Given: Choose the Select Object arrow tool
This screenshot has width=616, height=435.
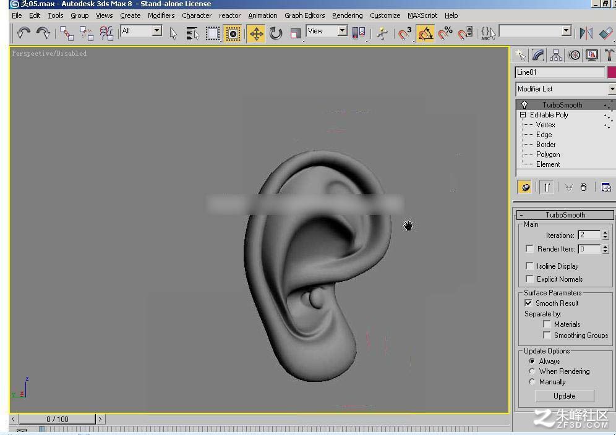Looking at the screenshot, I should point(173,33).
